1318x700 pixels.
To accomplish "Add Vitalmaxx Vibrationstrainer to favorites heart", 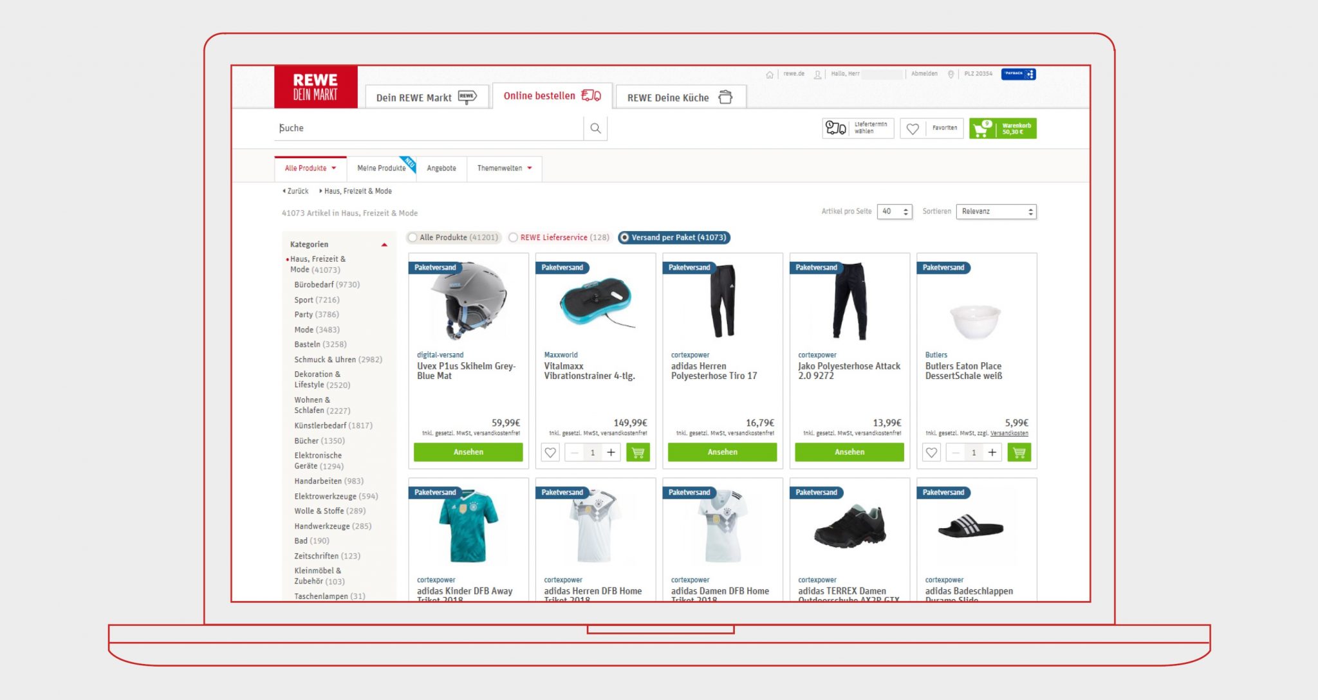I will (550, 452).
